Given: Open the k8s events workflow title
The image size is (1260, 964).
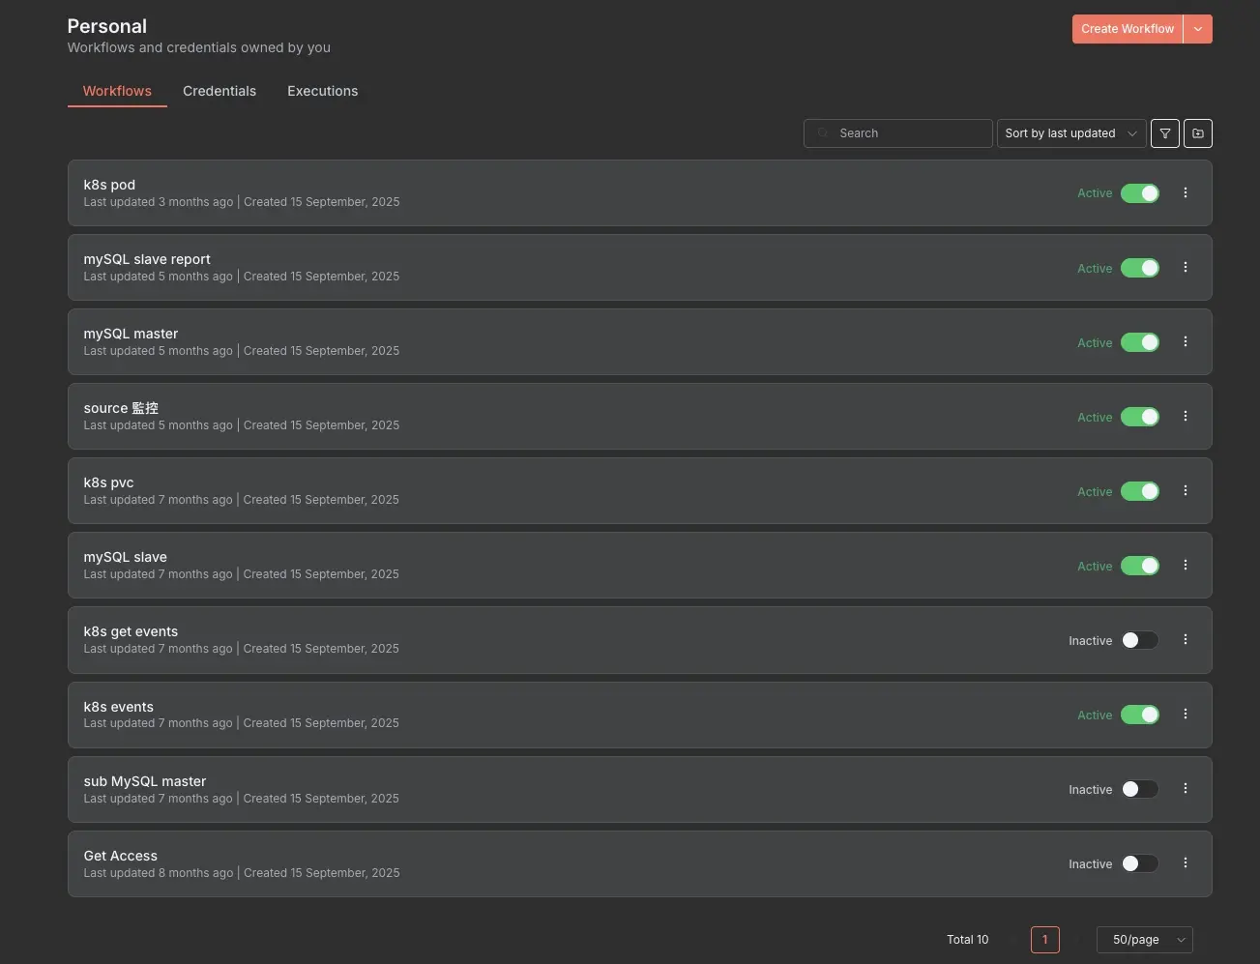Looking at the screenshot, I should 118,707.
